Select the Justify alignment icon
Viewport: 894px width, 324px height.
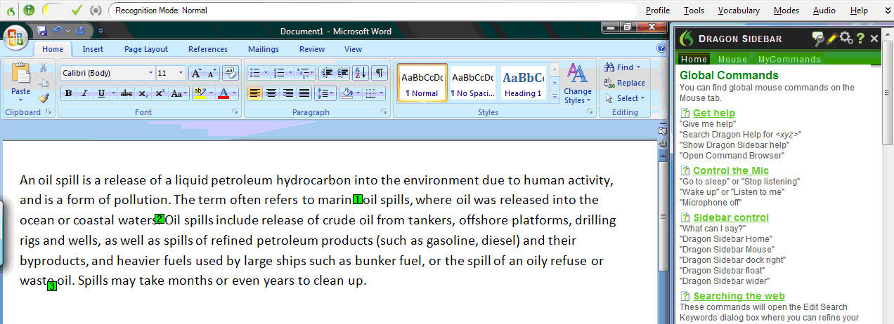click(x=304, y=93)
